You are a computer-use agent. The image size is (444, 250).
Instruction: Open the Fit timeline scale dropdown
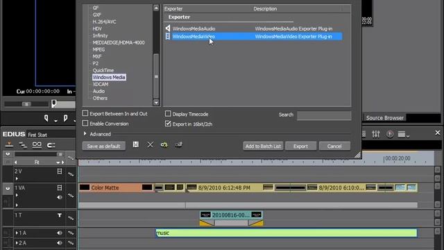pos(58,162)
